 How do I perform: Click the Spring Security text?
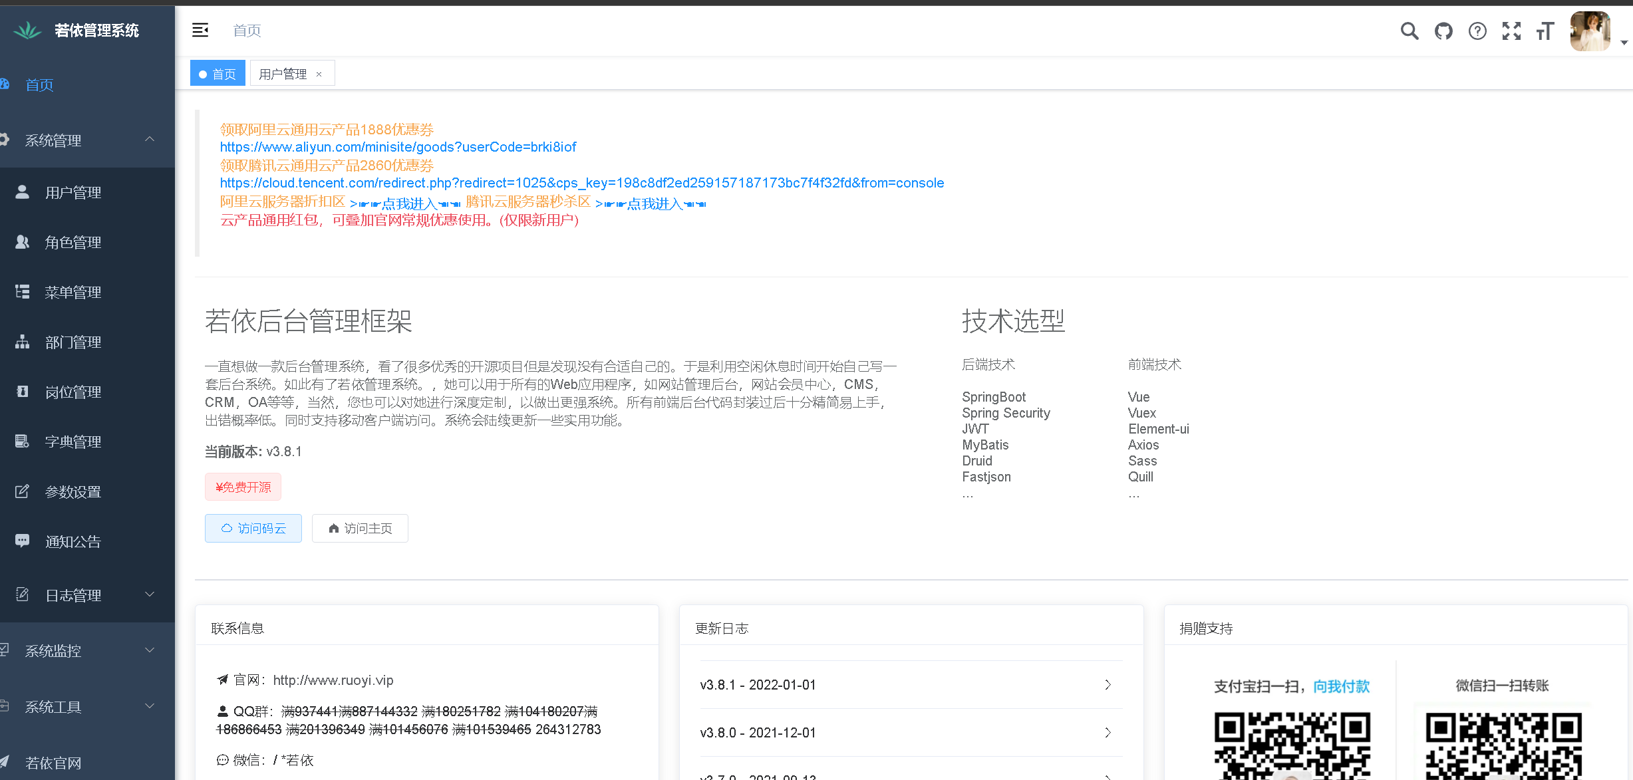[x=1006, y=413]
